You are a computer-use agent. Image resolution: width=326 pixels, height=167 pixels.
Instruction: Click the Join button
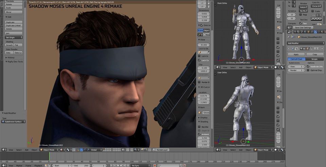pos(14,33)
